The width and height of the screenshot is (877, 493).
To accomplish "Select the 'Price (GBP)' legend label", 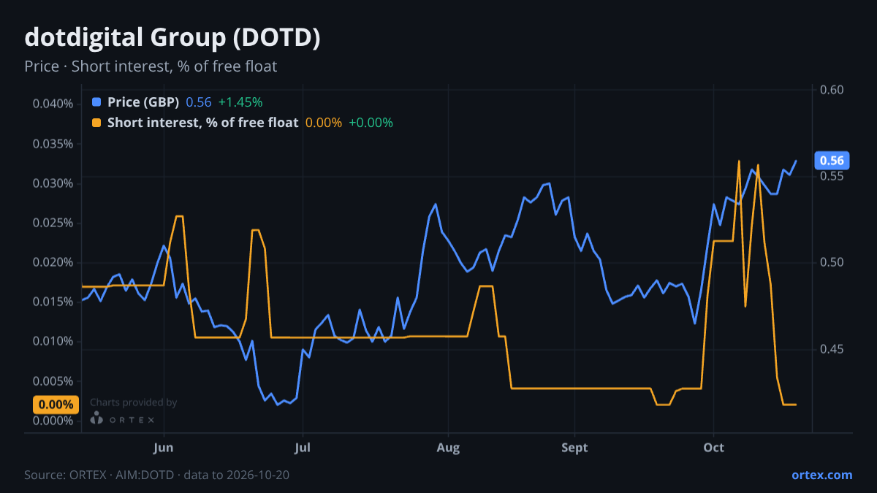I will 143,102.
